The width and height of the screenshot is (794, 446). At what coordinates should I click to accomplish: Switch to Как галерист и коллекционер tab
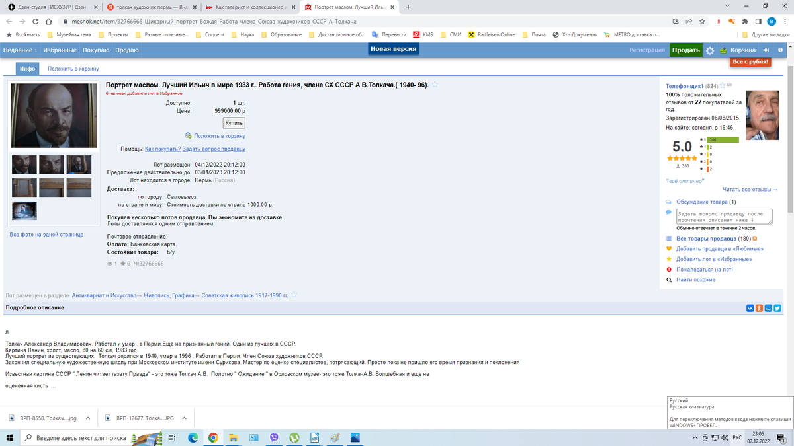pos(251,7)
